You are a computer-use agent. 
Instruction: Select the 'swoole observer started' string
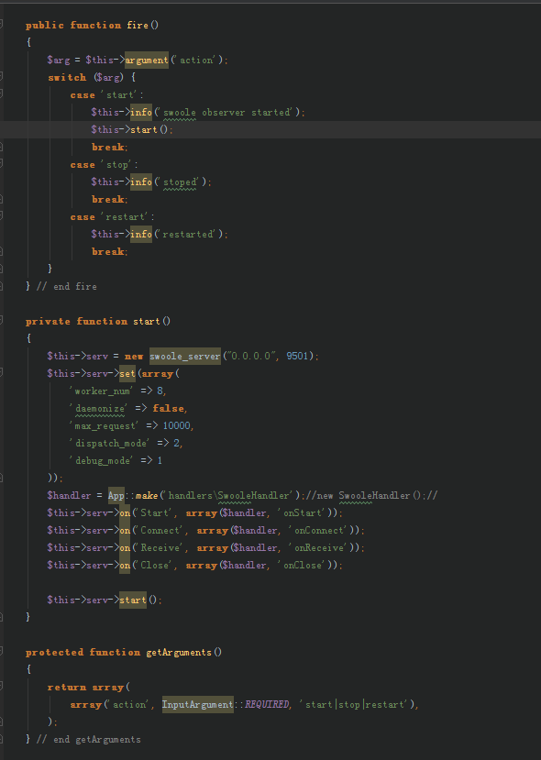coord(226,113)
